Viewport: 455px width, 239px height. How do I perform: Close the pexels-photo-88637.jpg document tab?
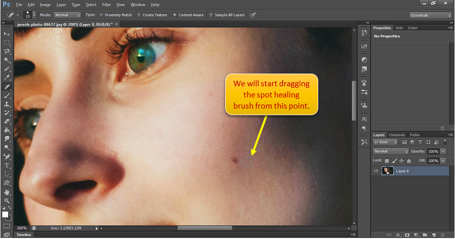(116, 24)
